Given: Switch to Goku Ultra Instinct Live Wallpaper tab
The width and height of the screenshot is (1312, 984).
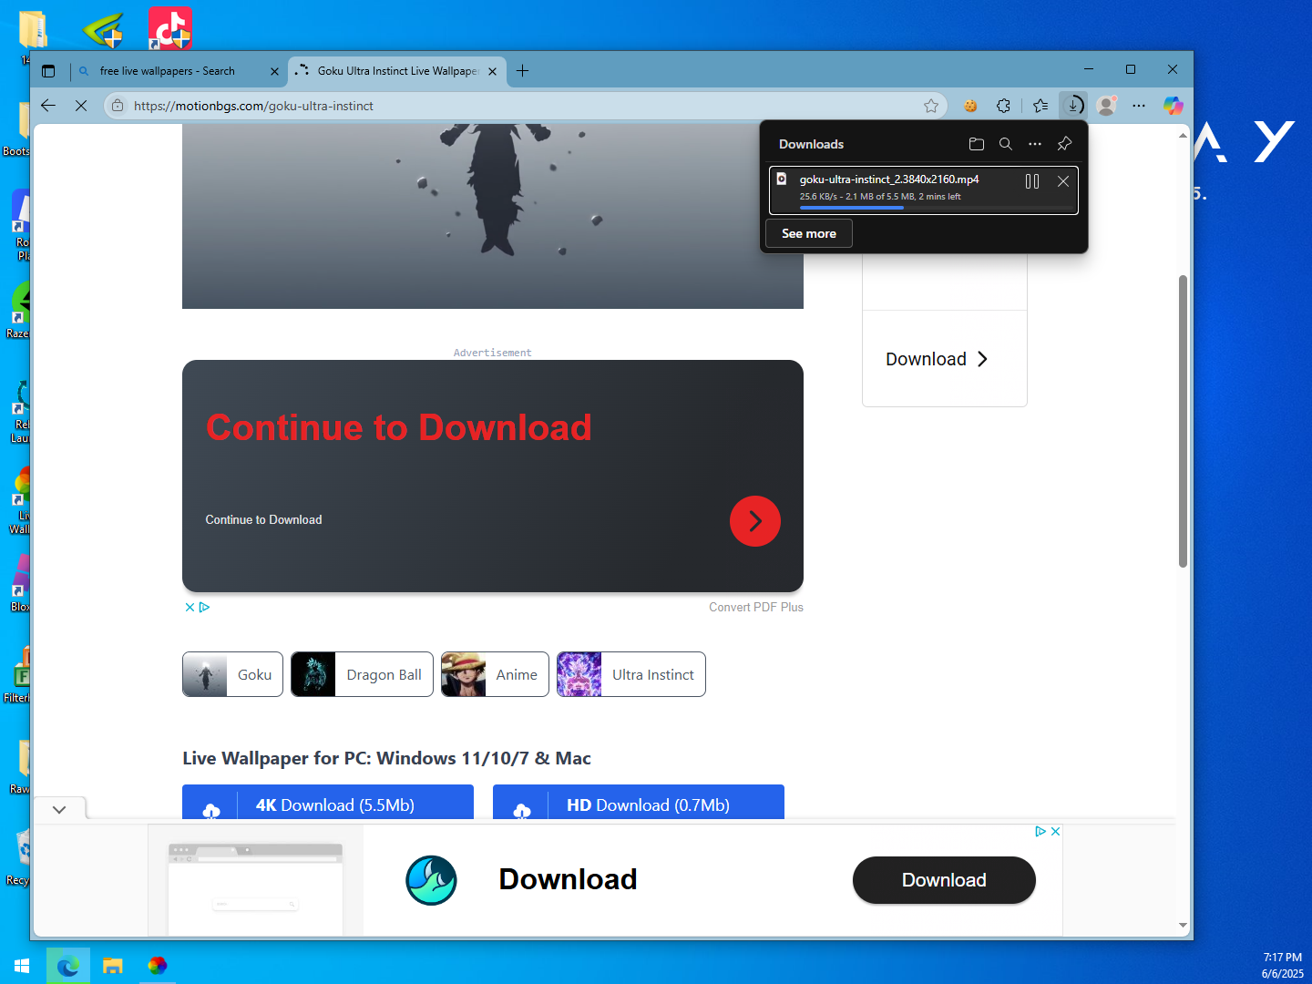Looking at the screenshot, I should click(396, 71).
